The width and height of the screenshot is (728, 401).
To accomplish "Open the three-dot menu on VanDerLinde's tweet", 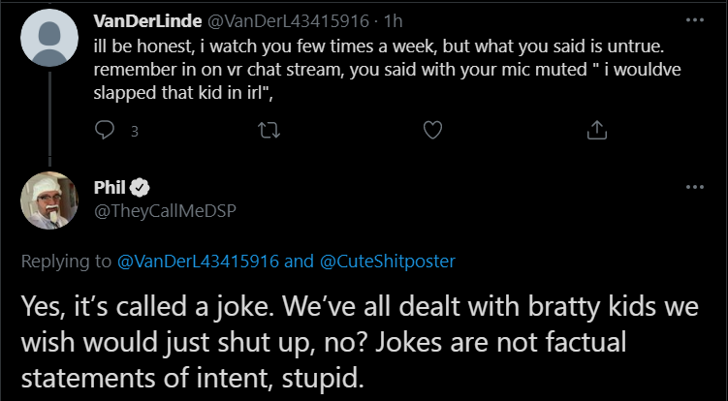I will pyautogui.click(x=695, y=20).
